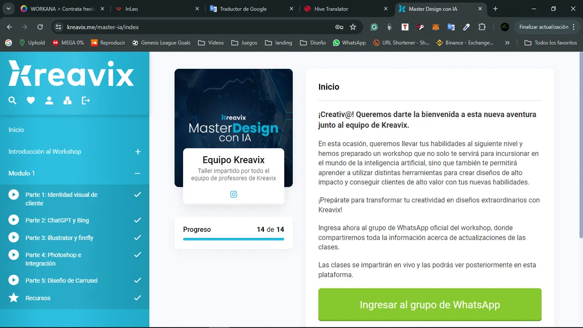The height and width of the screenshot is (328, 583).
Task: Toggle completion check for Recursos
Action: click(x=137, y=298)
